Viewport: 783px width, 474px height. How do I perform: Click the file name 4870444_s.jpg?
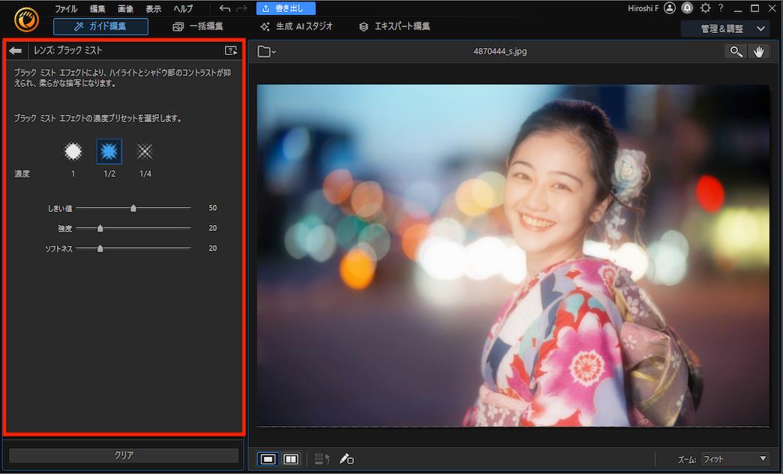[x=499, y=51]
